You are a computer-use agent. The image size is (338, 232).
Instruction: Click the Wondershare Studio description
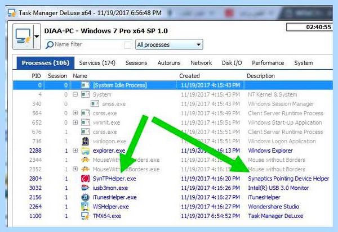[x=274, y=207]
